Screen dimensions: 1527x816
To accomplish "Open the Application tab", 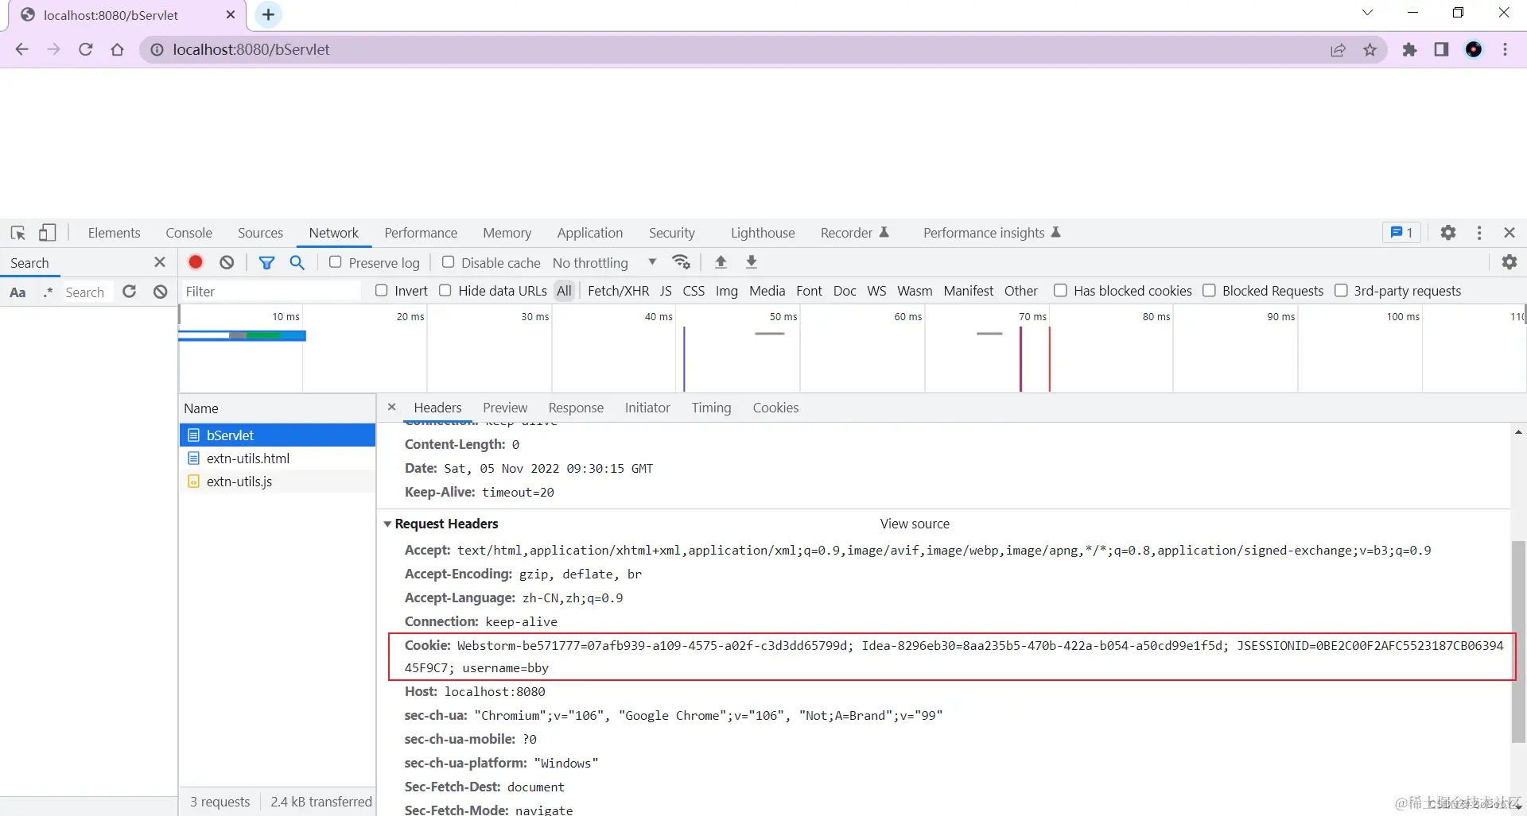I will [589, 233].
